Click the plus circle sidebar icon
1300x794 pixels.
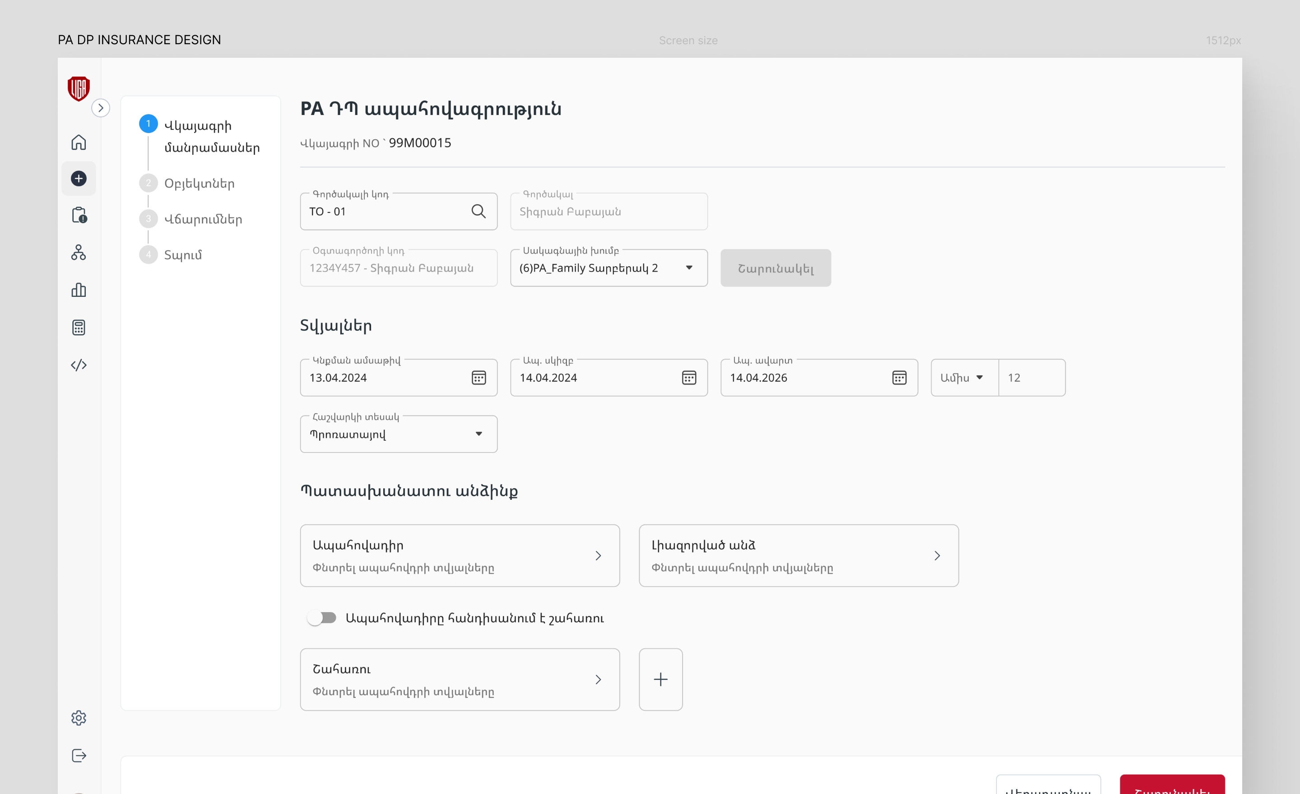pyautogui.click(x=79, y=178)
